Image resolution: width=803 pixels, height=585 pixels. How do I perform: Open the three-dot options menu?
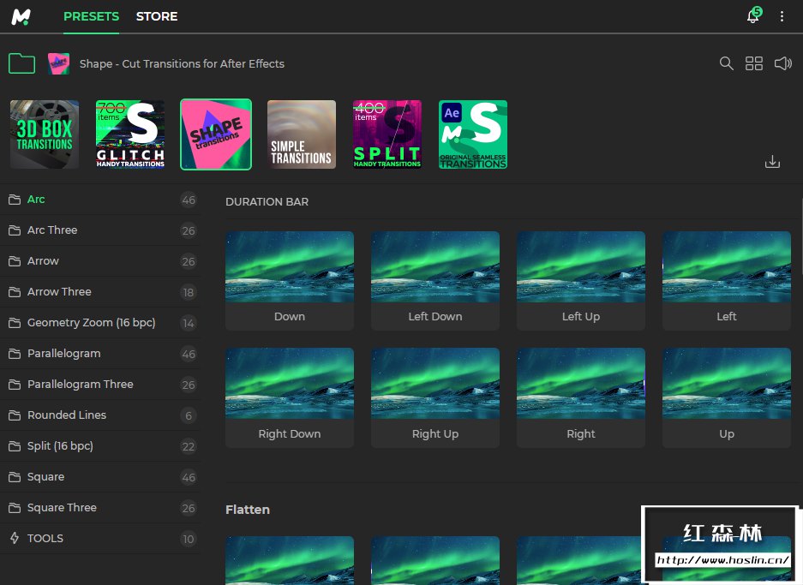coord(782,16)
